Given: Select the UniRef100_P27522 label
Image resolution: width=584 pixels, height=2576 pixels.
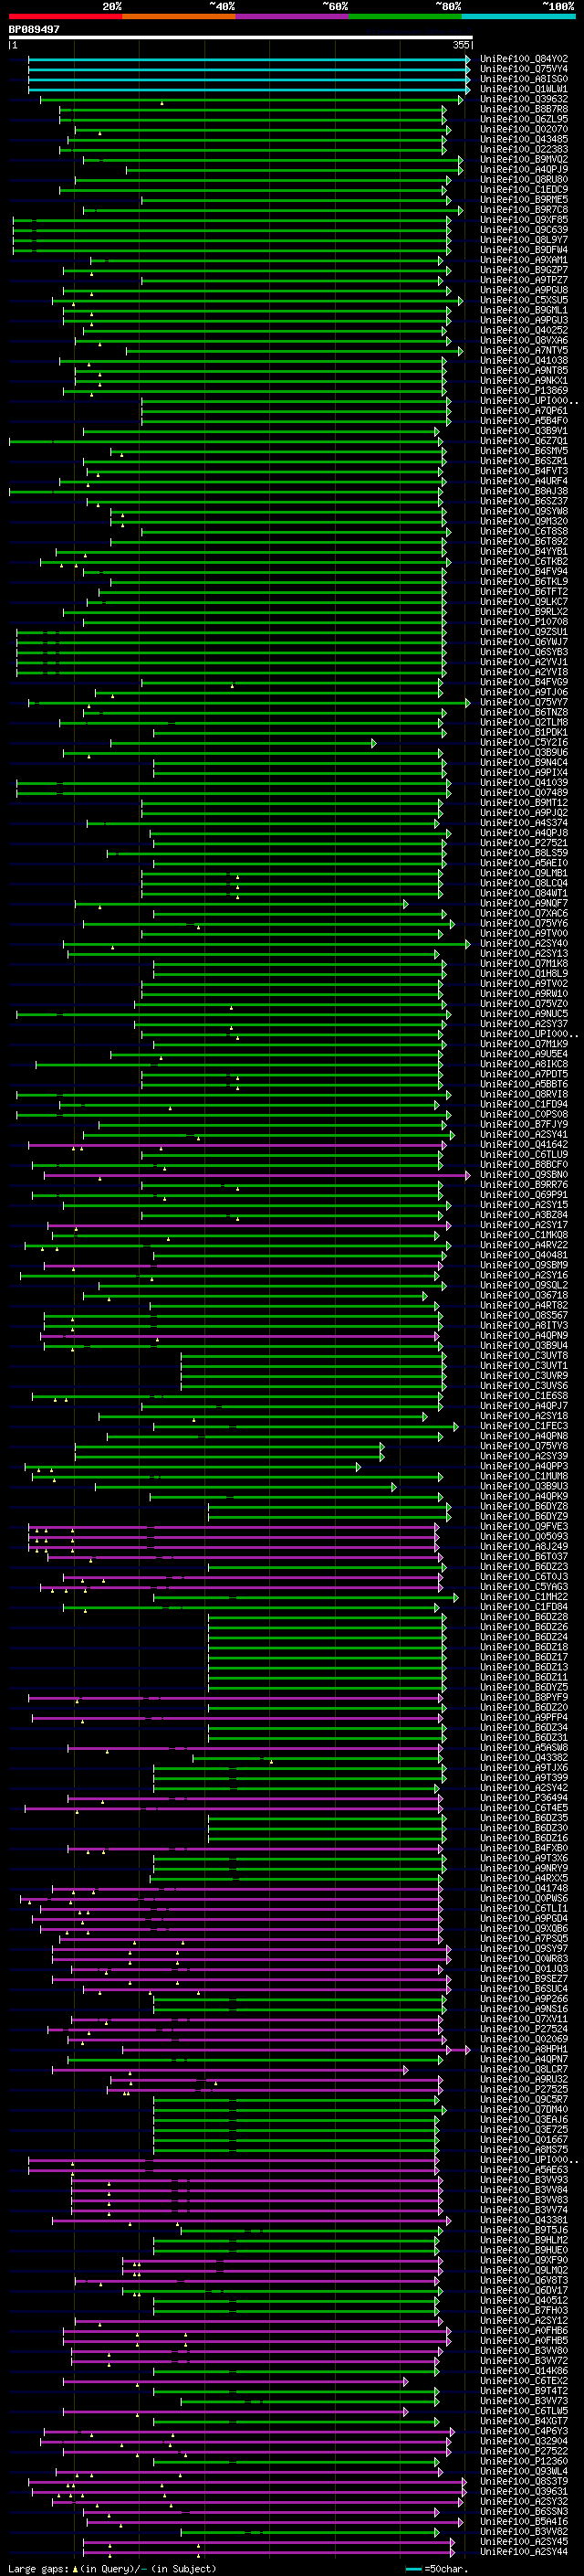Looking at the screenshot, I should click(524, 2450).
